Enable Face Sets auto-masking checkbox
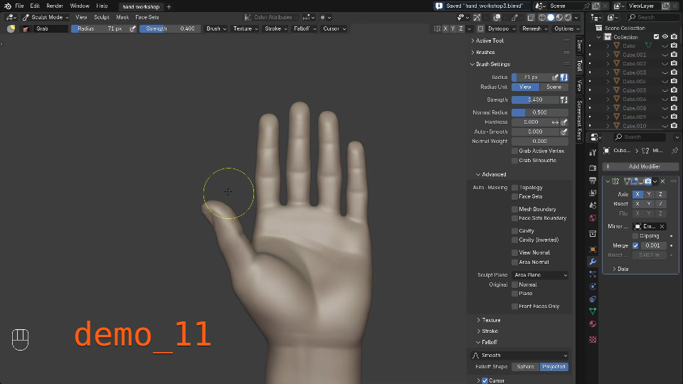Viewport: 683px width, 384px height. tap(514, 197)
